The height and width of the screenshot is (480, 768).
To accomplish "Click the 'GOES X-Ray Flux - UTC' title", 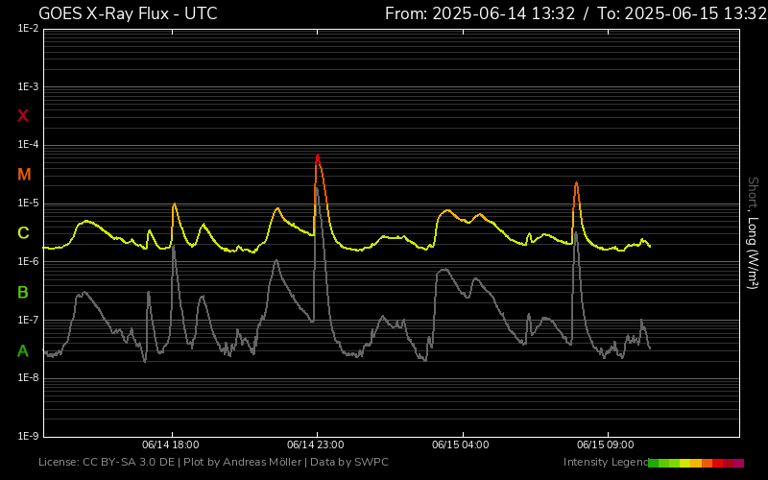I will click(128, 13).
